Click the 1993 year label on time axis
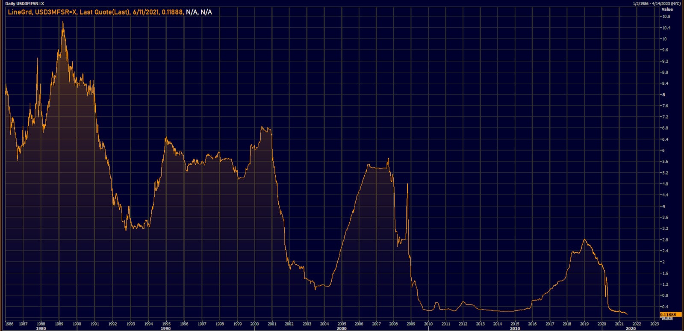The width and height of the screenshot is (684, 331). click(130, 324)
